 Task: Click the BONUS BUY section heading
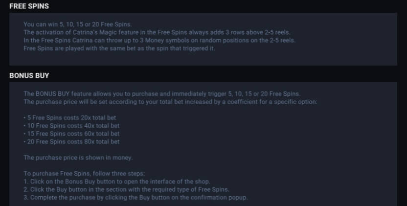(29, 75)
